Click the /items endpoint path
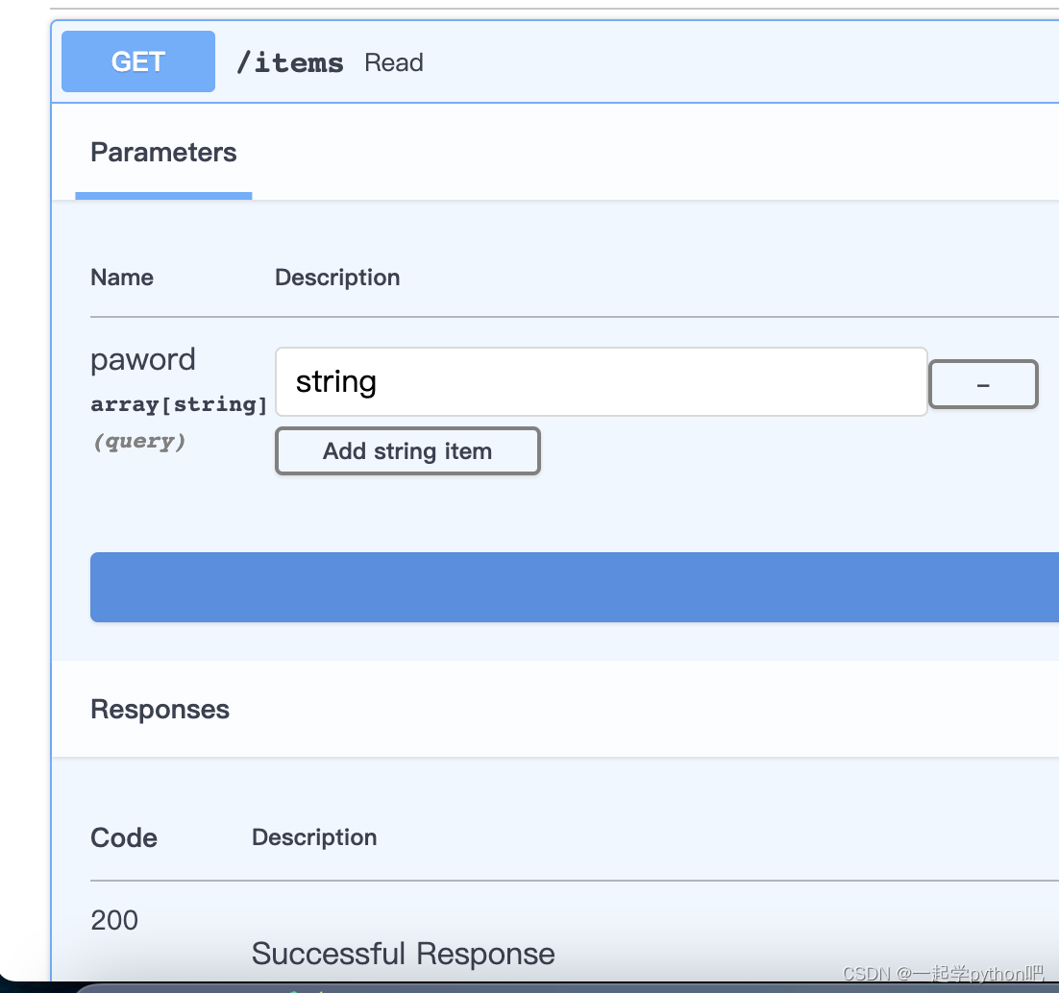This screenshot has height=993, width=1059. pos(289,63)
